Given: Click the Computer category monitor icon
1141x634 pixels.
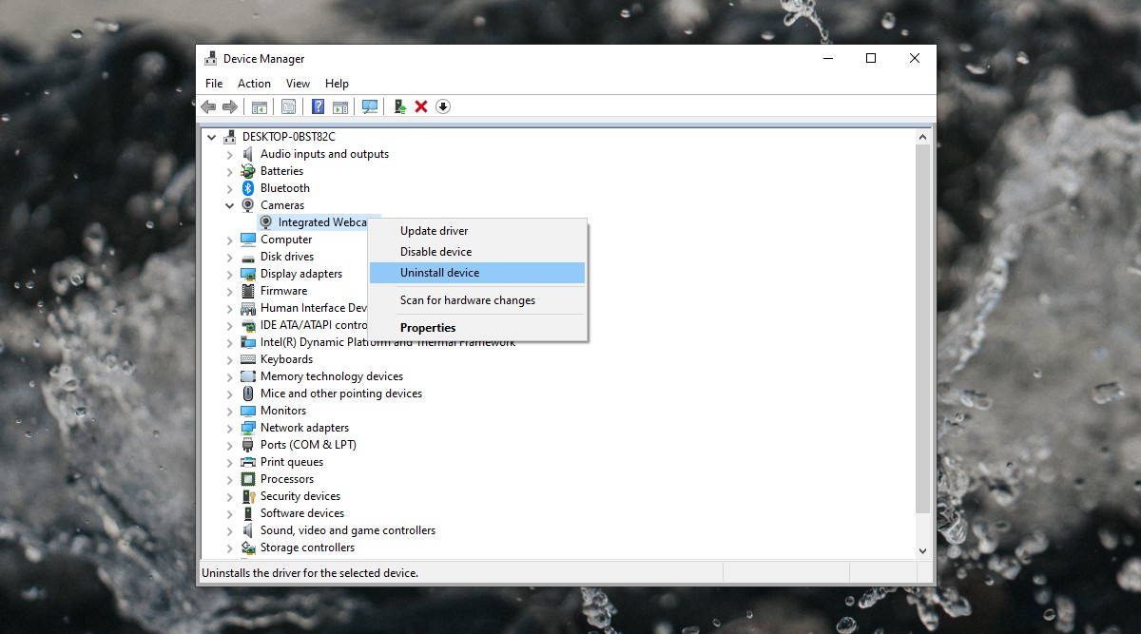Looking at the screenshot, I should pos(248,240).
